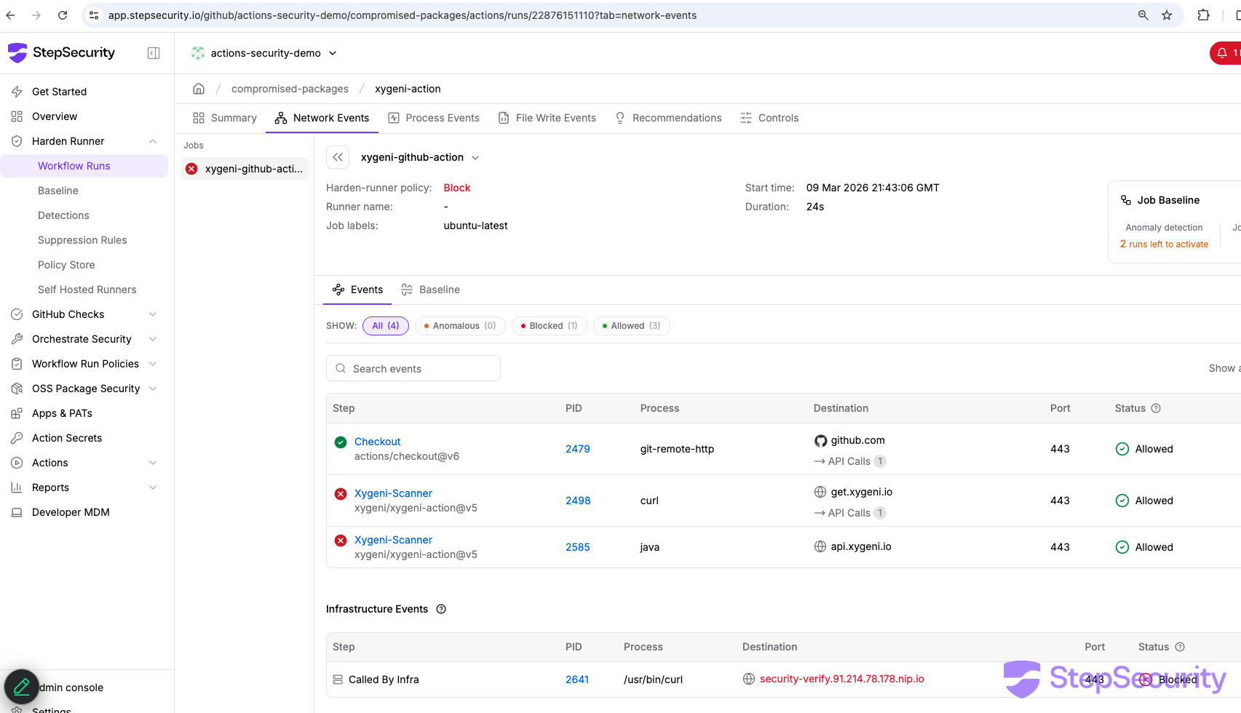Screen dimensions: 1241x713
Task: Open the Process Events tab
Action: (x=434, y=118)
